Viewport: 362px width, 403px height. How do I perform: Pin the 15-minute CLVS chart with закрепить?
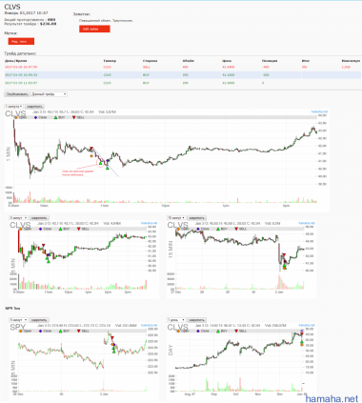(196, 218)
